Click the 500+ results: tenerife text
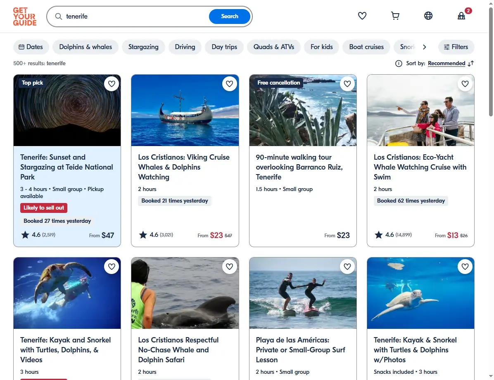The width and height of the screenshot is (494, 380). tap(39, 63)
